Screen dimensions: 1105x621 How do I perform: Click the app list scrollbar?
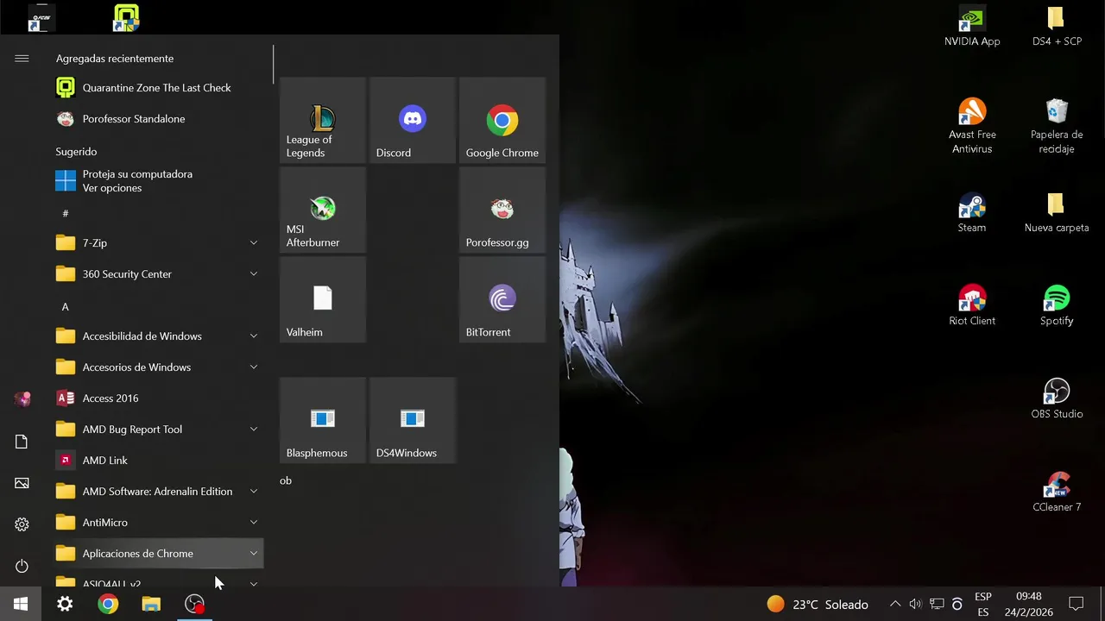273,65
